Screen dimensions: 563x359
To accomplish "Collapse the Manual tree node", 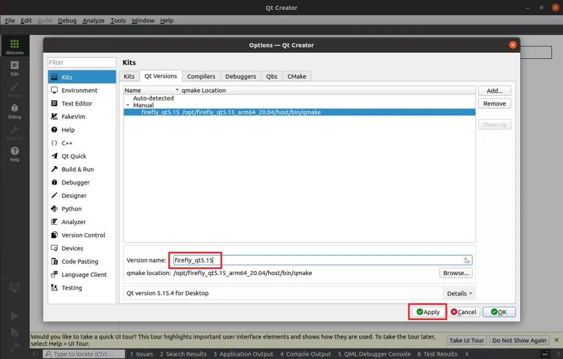I will click(128, 105).
